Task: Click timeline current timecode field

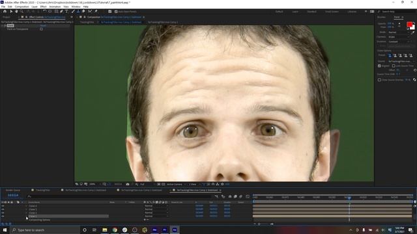Action: click(x=13, y=195)
